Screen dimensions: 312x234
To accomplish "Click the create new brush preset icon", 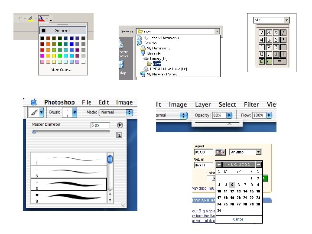I will (x=119, y=135).
